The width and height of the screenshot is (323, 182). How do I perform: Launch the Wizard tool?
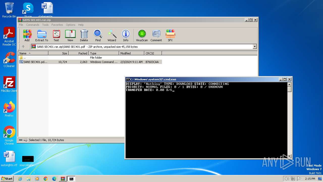pyautogui.click(x=112, y=36)
